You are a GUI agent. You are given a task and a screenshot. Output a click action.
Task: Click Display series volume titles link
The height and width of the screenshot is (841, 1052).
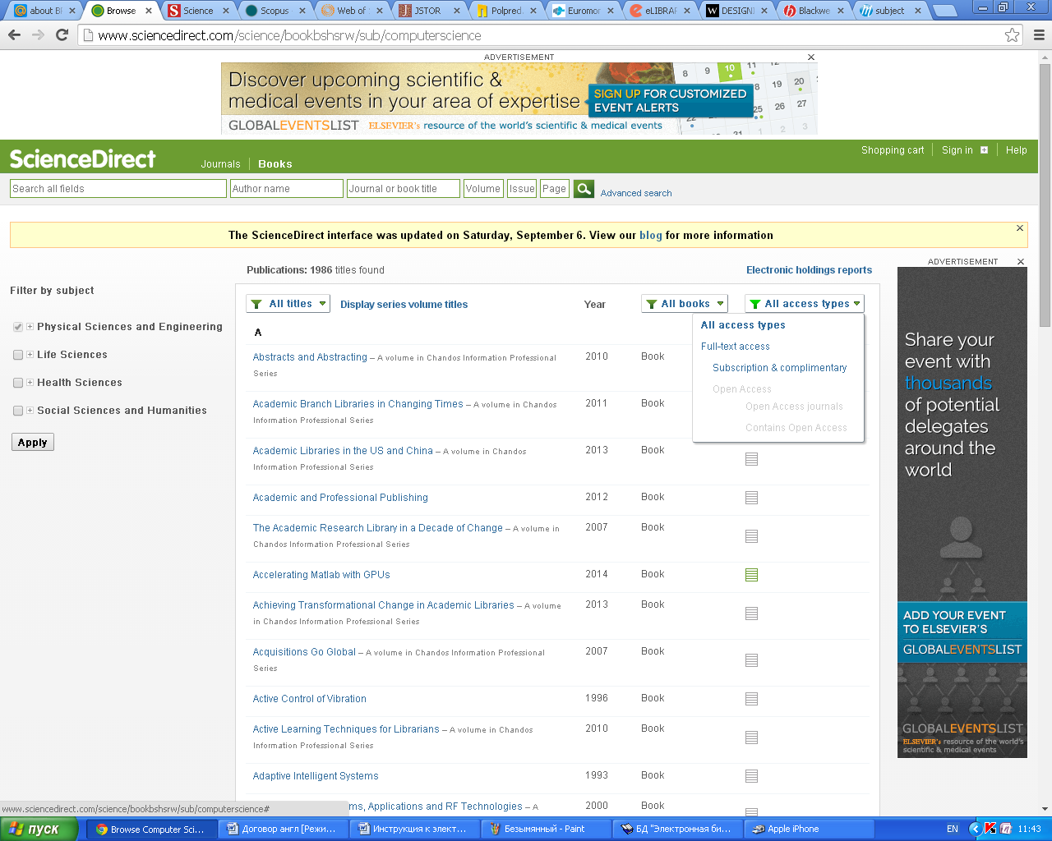[x=404, y=304]
